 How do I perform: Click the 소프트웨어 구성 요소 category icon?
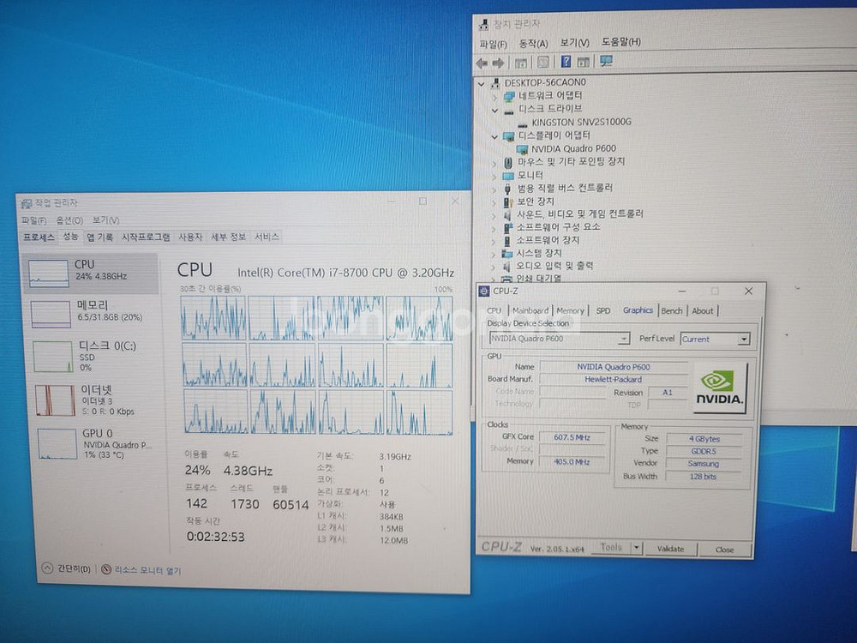click(x=507, y=227)
